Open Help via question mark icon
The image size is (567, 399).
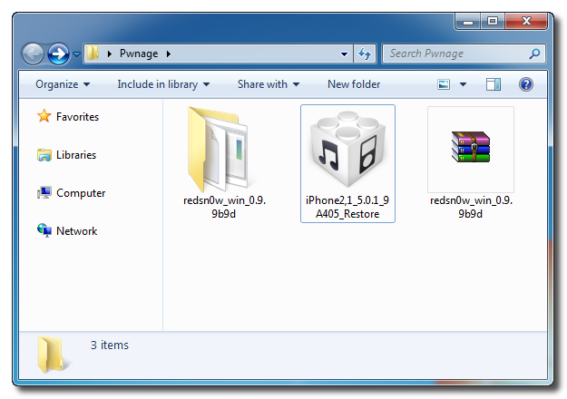tap(526, 84)
